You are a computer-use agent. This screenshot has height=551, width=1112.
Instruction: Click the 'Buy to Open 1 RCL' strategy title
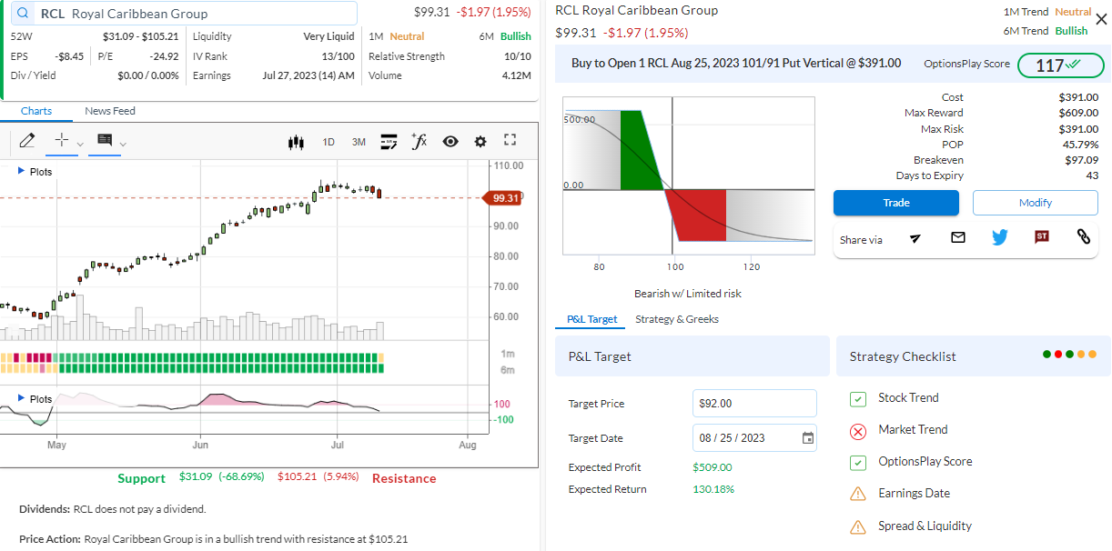736,64
